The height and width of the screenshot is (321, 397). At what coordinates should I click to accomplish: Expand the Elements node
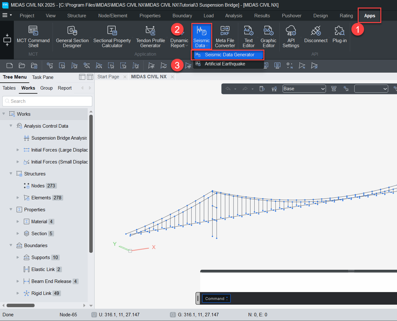pyautogui.click(x=18, y=198)
